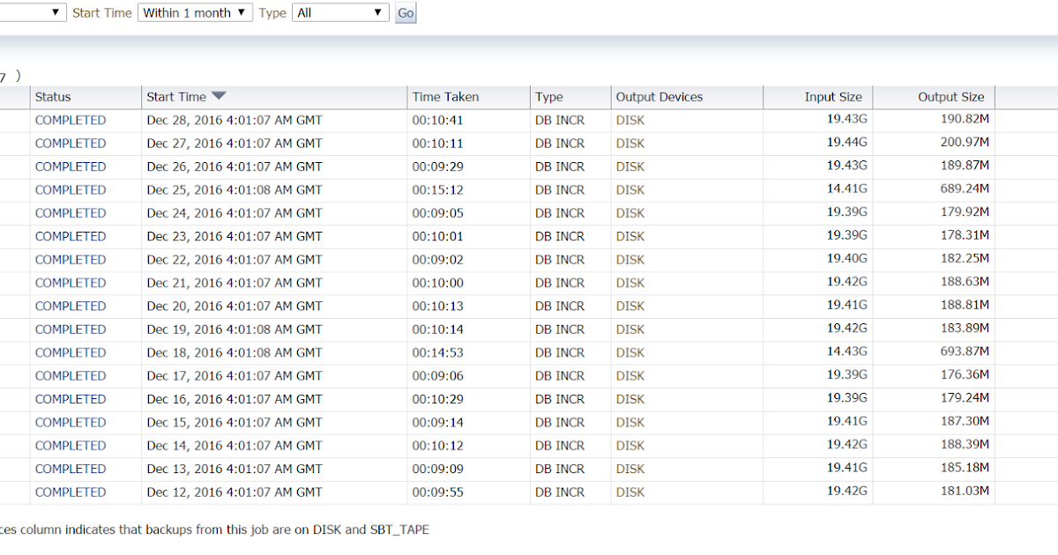Click the Start Time sort arrow icon

pyautogui.click(x=217, y=97)
